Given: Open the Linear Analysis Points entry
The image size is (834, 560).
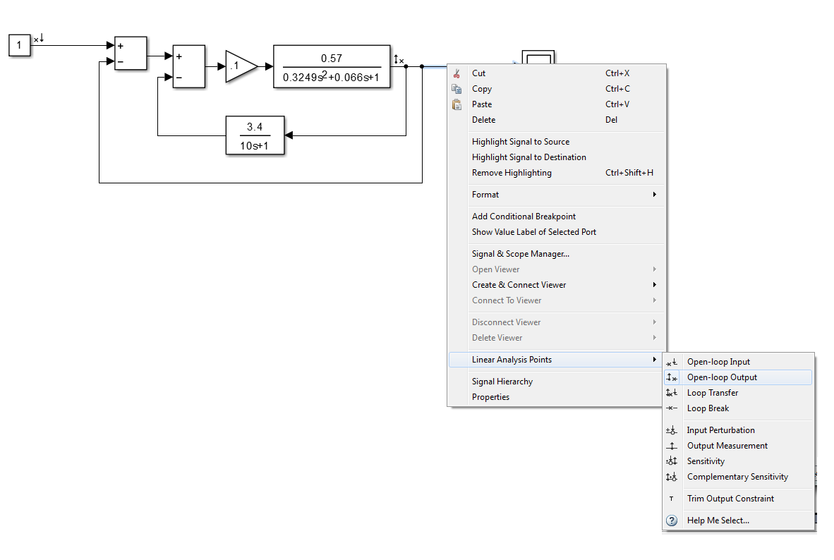Looking at the screenshot, I should point(557,360).
